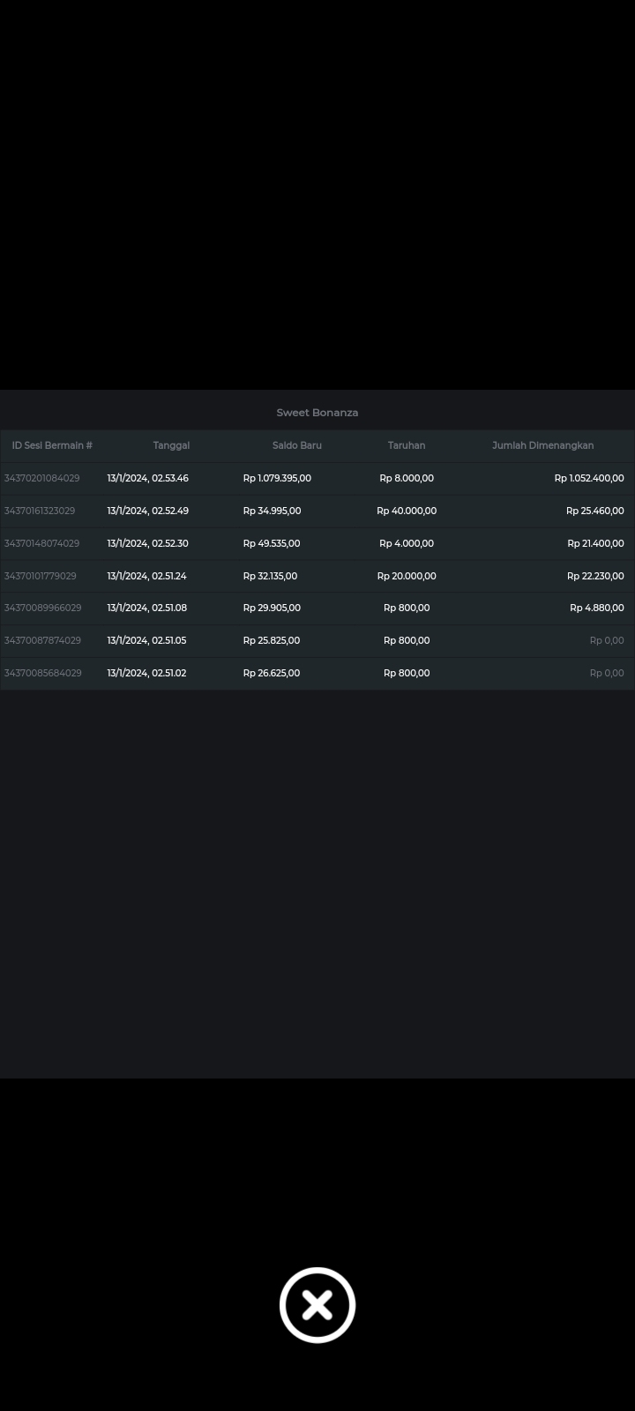Viewport: 635px width, 1411px height.
Task: Click the Sweet Bonanza title
Action: [317, 413]
